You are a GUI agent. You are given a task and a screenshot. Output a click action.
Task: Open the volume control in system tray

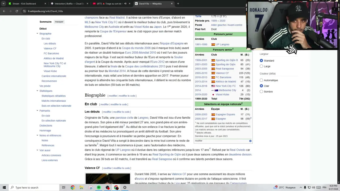click(x=314, y=188)
